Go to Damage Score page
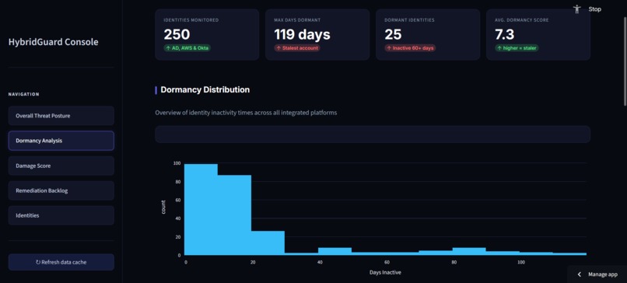627x283 pixels. tap(61, 166)
